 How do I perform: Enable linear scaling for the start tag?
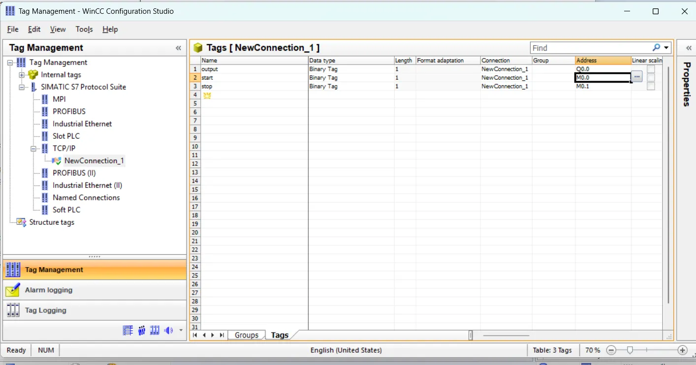(x=651, y=78)
